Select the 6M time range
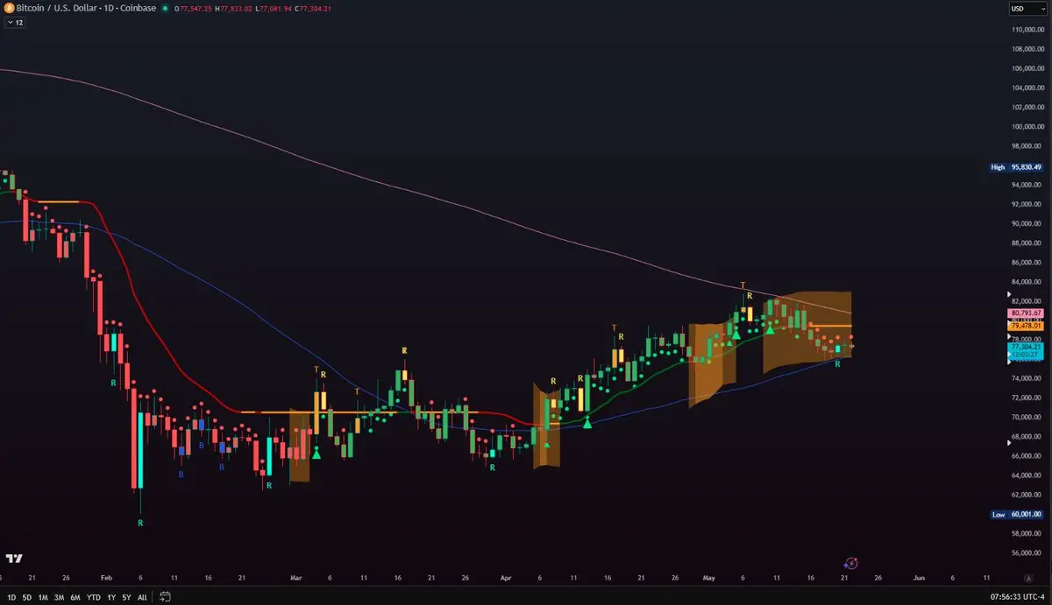 point(75,597)
